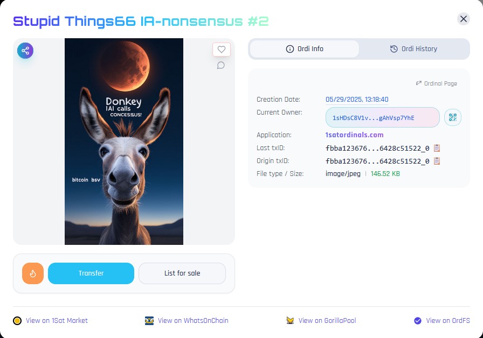This screenshot has width=483, height=338.
Task: Click the OrdFS checkmark icon
Action: click(x=418, y=321)
